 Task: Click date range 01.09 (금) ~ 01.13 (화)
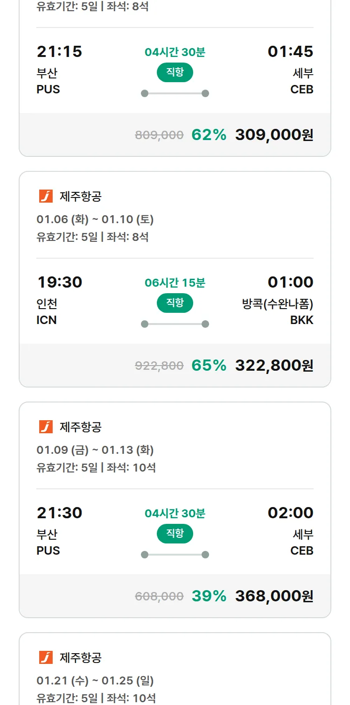(x=95, y=450)
